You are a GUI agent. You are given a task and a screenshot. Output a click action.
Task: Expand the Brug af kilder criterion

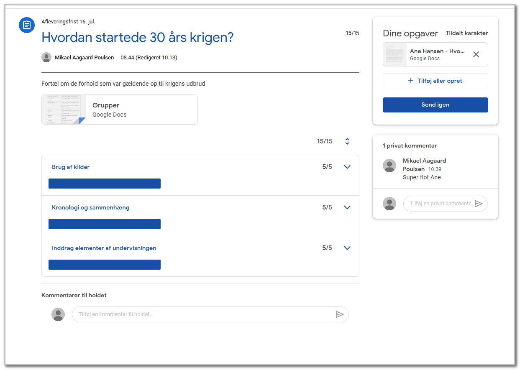coord(347,167)
